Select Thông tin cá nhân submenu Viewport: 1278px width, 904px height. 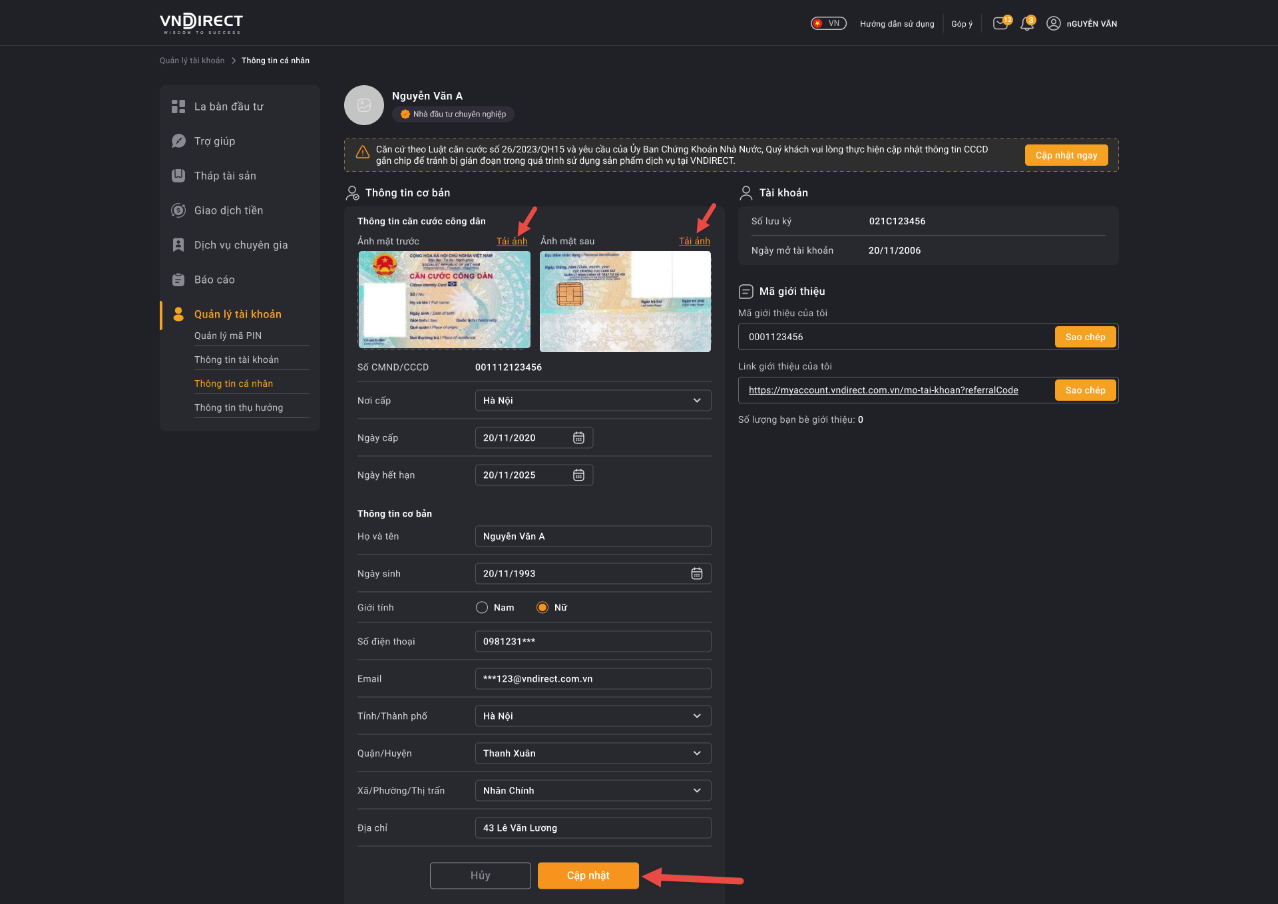[234, 383]
